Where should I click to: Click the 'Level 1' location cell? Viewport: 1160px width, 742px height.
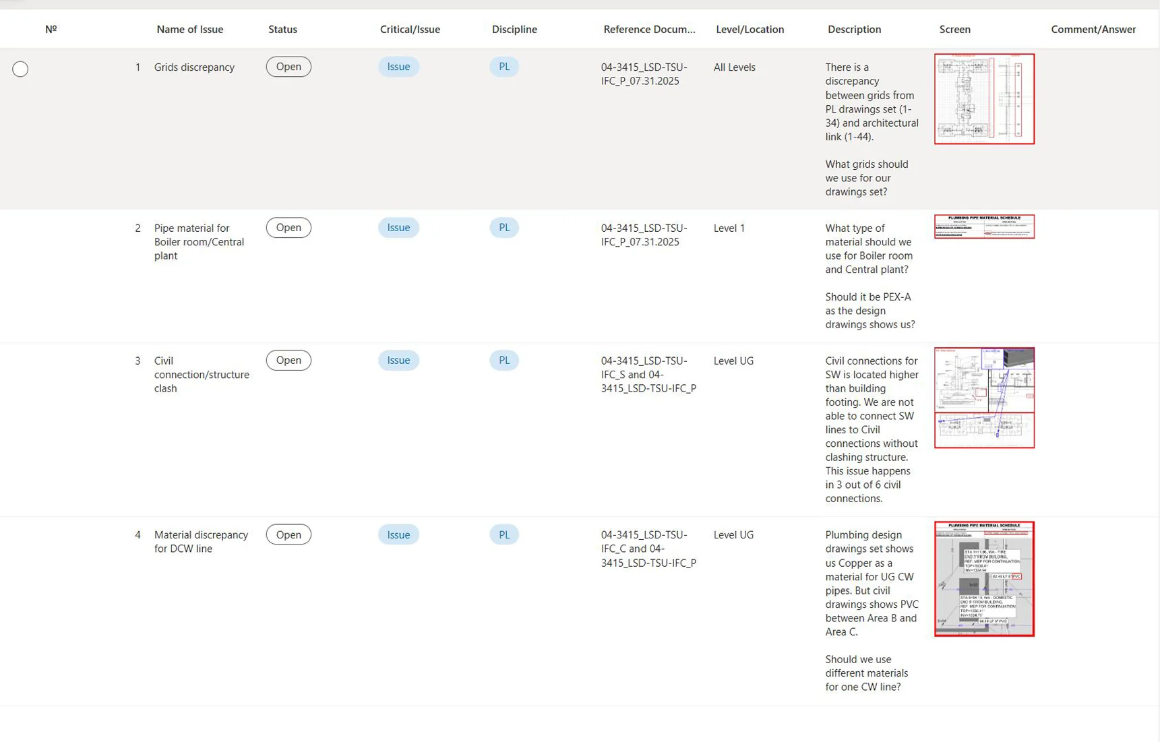(x=729, y=228)
